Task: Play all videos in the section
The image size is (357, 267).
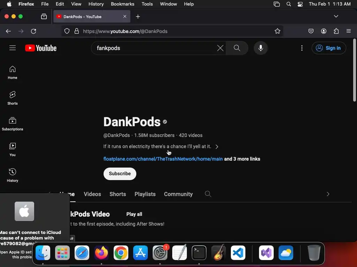Action: tap(134, 214)
